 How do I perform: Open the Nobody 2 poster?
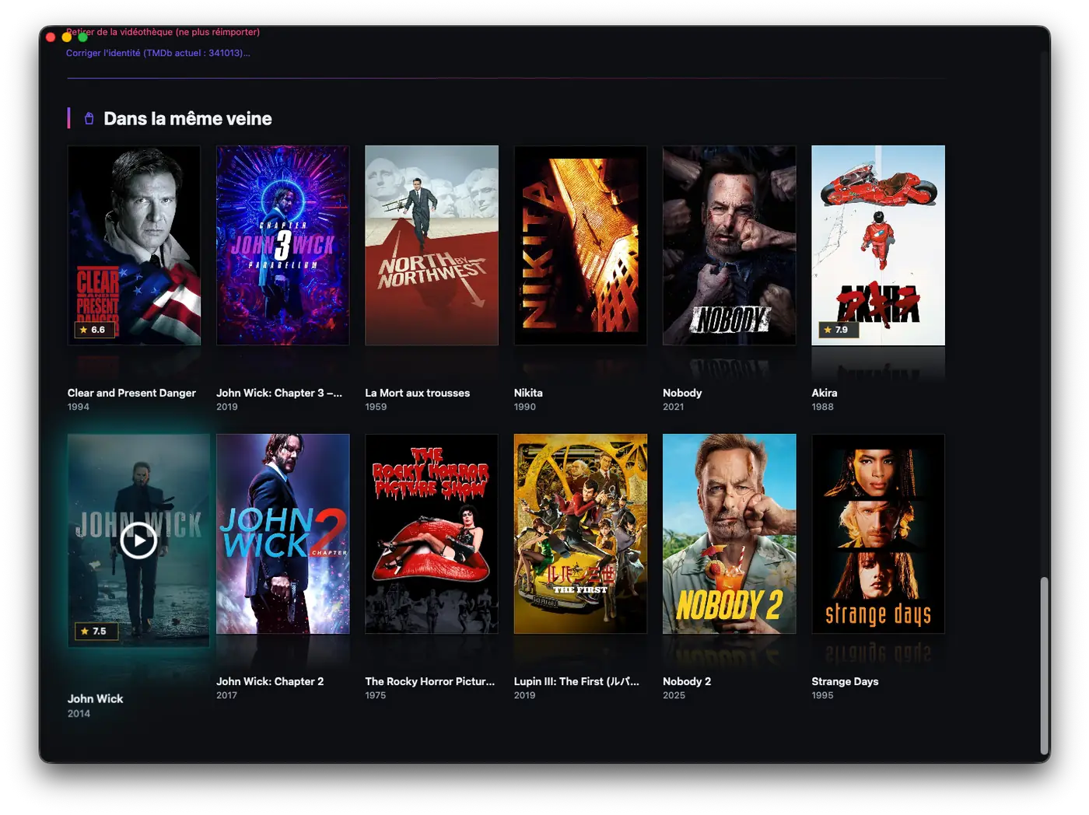point(729,533)
